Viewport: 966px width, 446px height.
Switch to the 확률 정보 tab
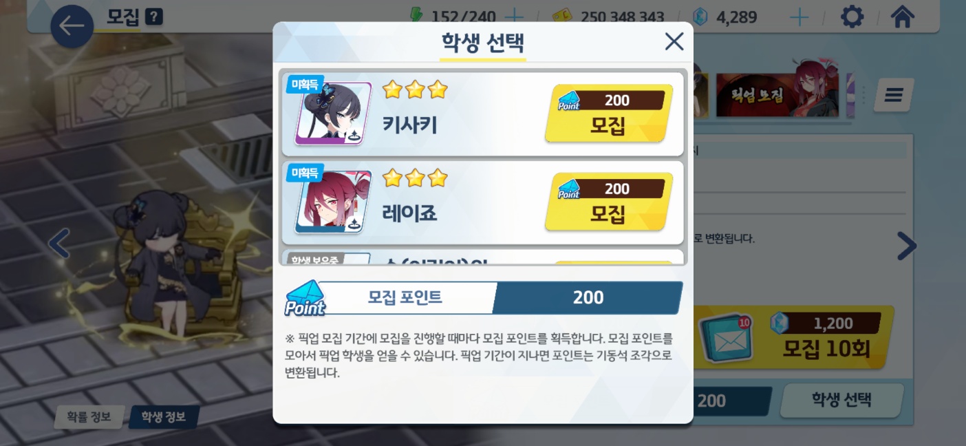tap(89, 417)
